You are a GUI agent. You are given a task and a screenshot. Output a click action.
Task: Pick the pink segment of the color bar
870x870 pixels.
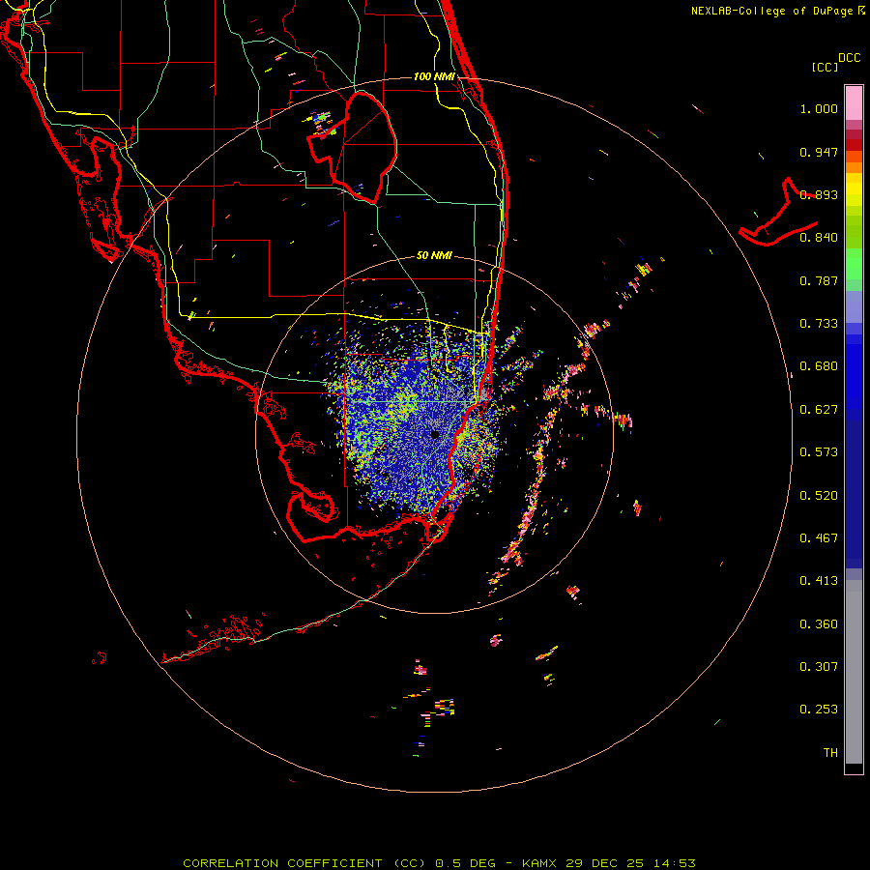[854, 103]
